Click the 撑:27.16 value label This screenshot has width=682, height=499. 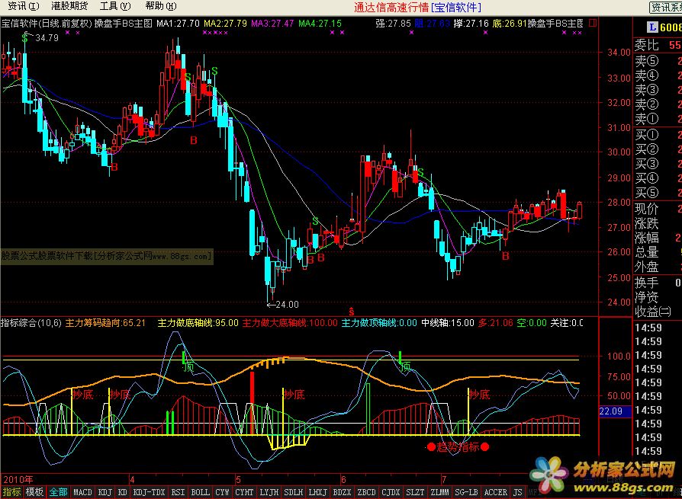point(471,24)
